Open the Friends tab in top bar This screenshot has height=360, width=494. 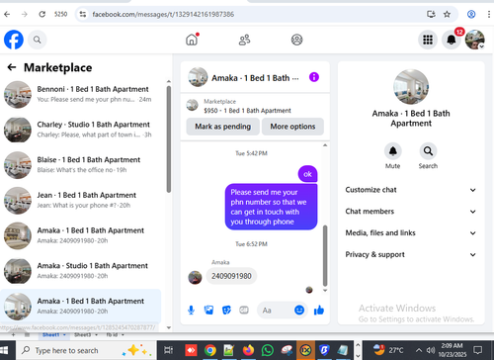click(x=244, y=40)
